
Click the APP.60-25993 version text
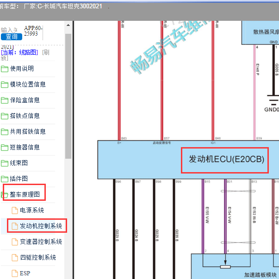coord(33,31)
